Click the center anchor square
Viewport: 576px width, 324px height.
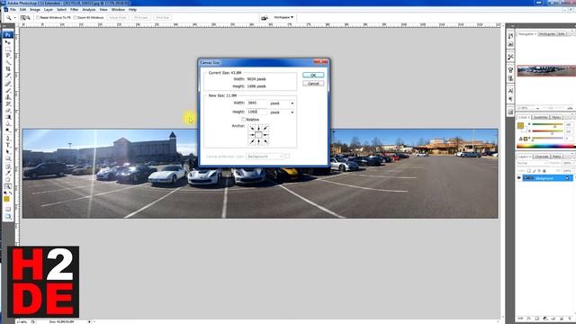[x=258, y=135]
